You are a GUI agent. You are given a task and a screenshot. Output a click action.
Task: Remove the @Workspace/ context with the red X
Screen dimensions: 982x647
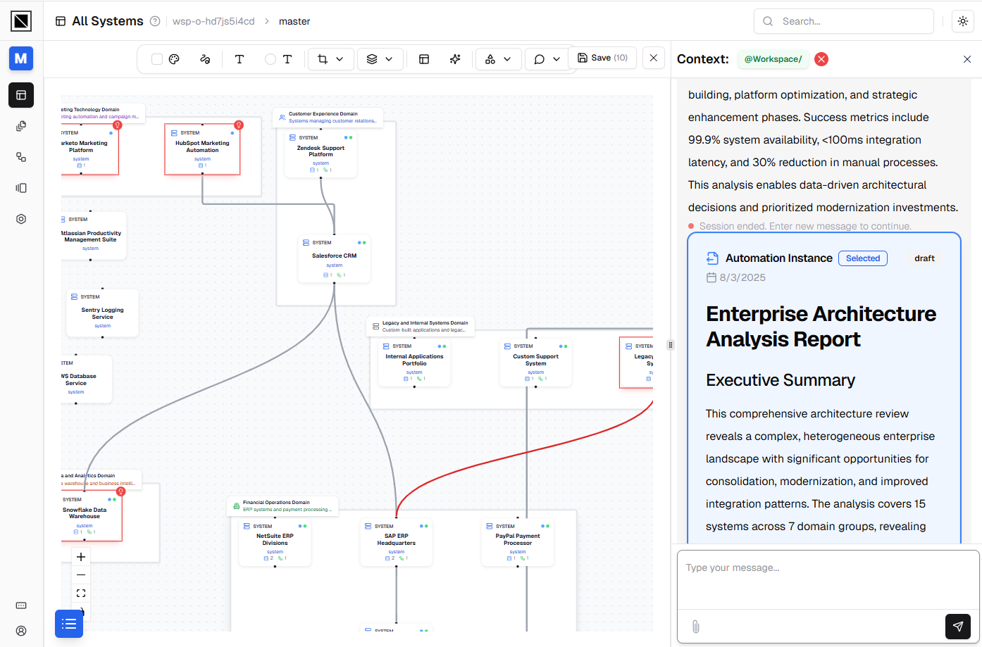(821, 59)
